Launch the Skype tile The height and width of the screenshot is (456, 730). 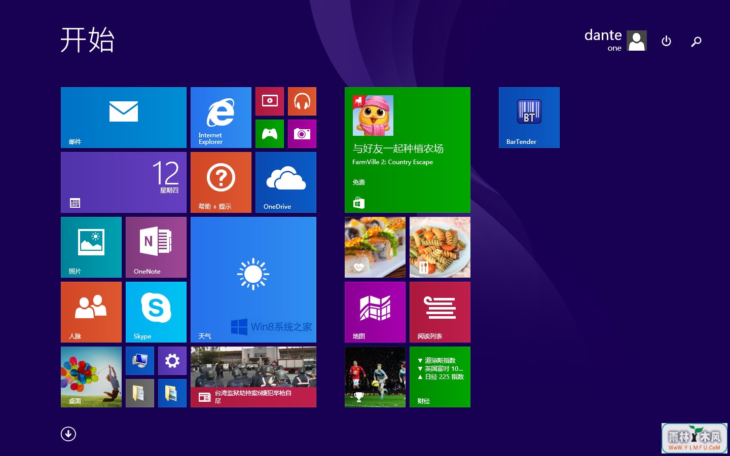tap(156, 312)
